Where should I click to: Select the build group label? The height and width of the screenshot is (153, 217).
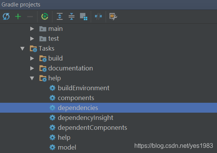55,59
